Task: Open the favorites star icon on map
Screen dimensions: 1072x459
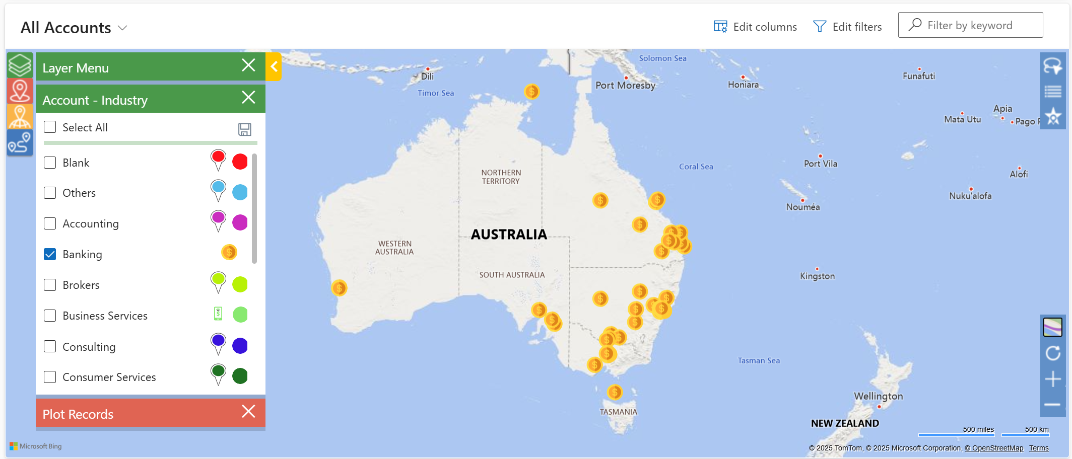Action: pyautogui.click(x=1053, y=117)
